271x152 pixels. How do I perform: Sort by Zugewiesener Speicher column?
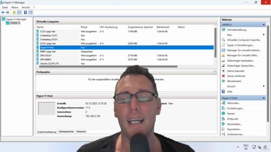[141, 27]
